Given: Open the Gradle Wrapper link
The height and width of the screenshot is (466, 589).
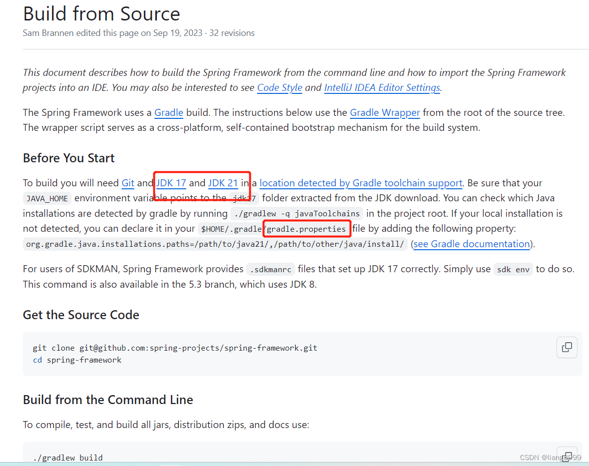Looking at the screenshot, I should click(x=385, y=112).
